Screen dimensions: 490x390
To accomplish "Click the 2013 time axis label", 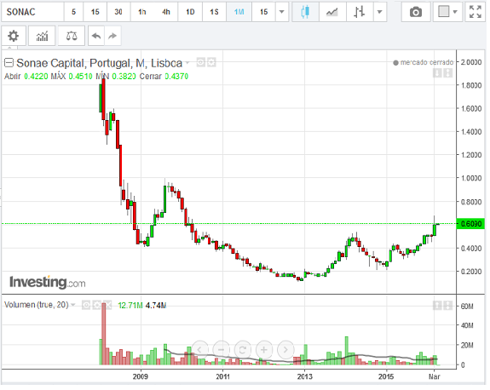I will [x=305, y=376].
